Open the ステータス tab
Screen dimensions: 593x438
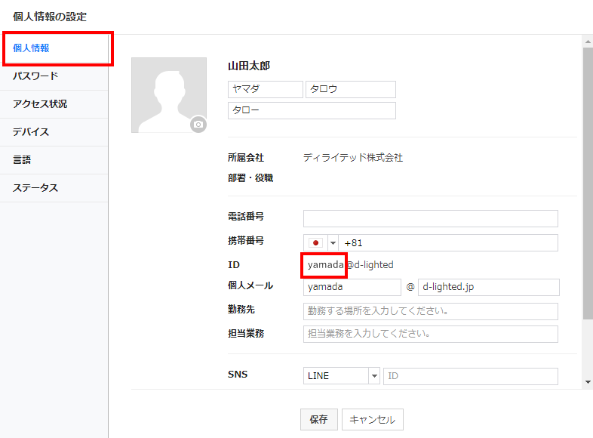tap(54, 188)
